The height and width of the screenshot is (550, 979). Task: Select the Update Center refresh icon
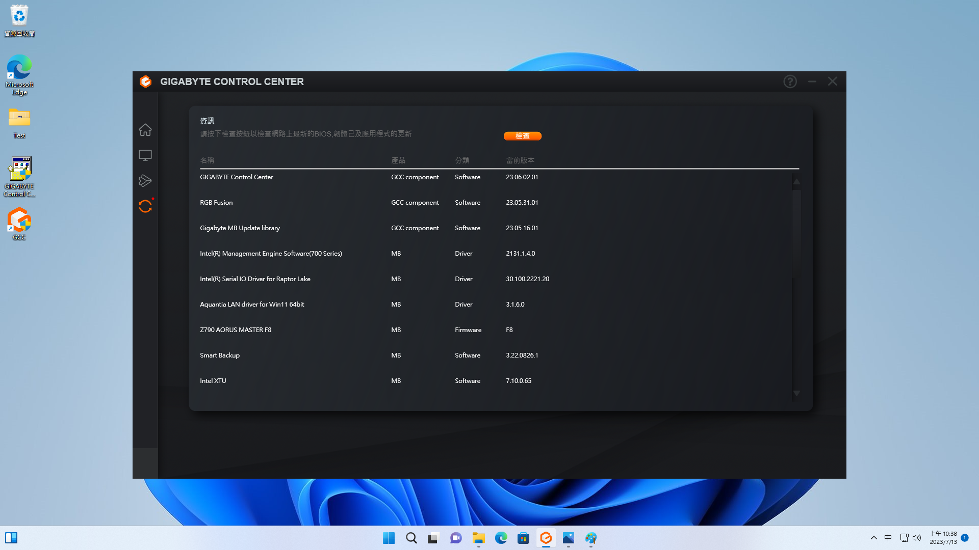145,206
